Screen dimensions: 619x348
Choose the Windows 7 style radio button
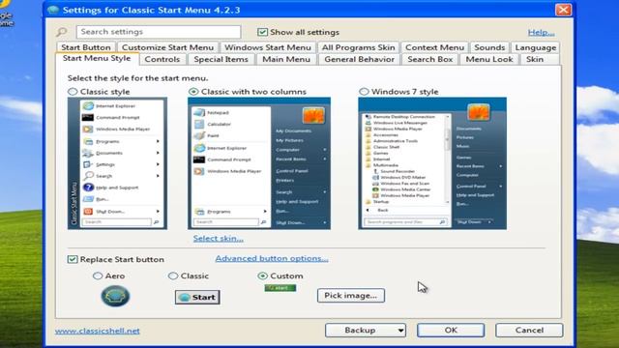[364, 92]
